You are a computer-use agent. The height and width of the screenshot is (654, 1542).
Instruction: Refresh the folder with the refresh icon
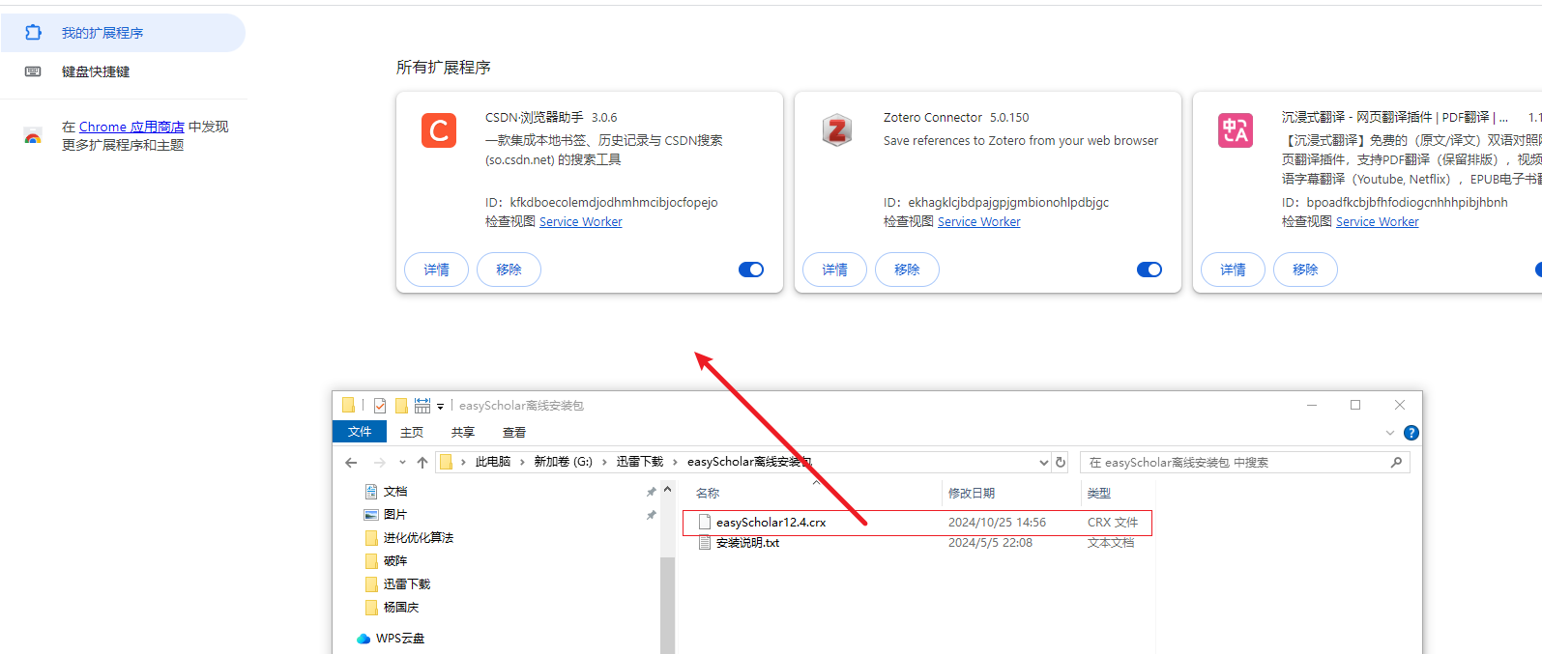click(x=1061, y=463)
